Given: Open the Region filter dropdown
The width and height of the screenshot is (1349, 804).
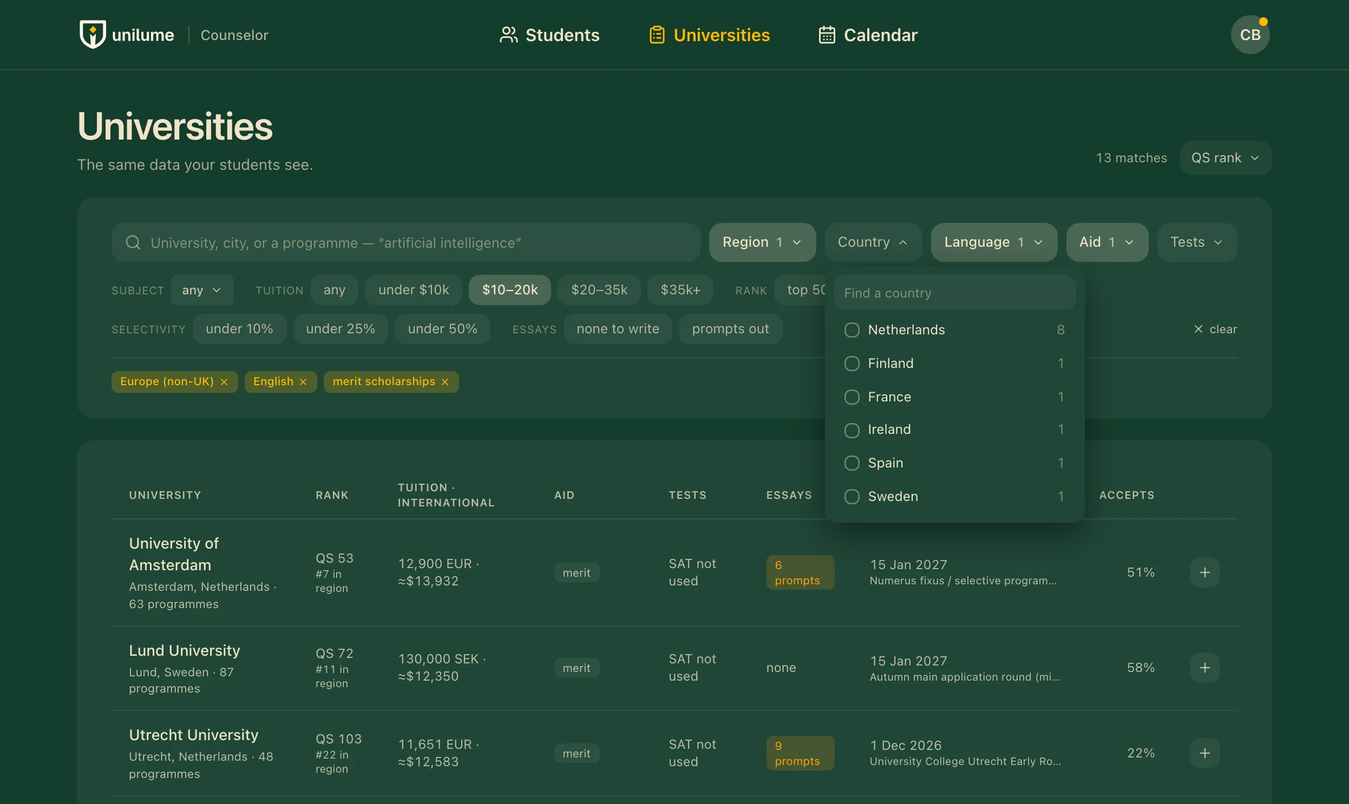Looking at the screenshot, I should [x=762, y=242].
